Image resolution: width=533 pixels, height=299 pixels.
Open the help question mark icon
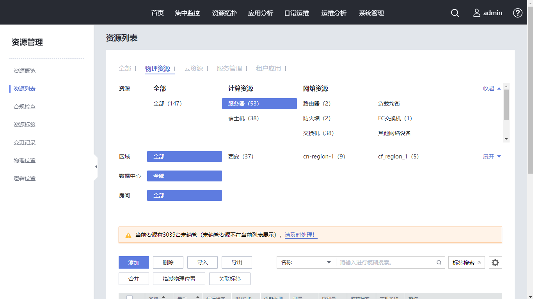click(x=517, y=13)
